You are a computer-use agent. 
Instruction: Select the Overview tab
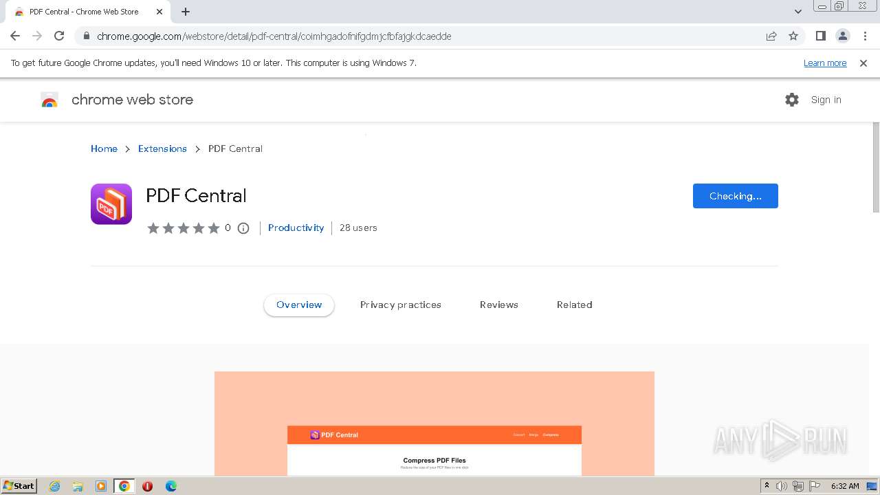point(299,305)
